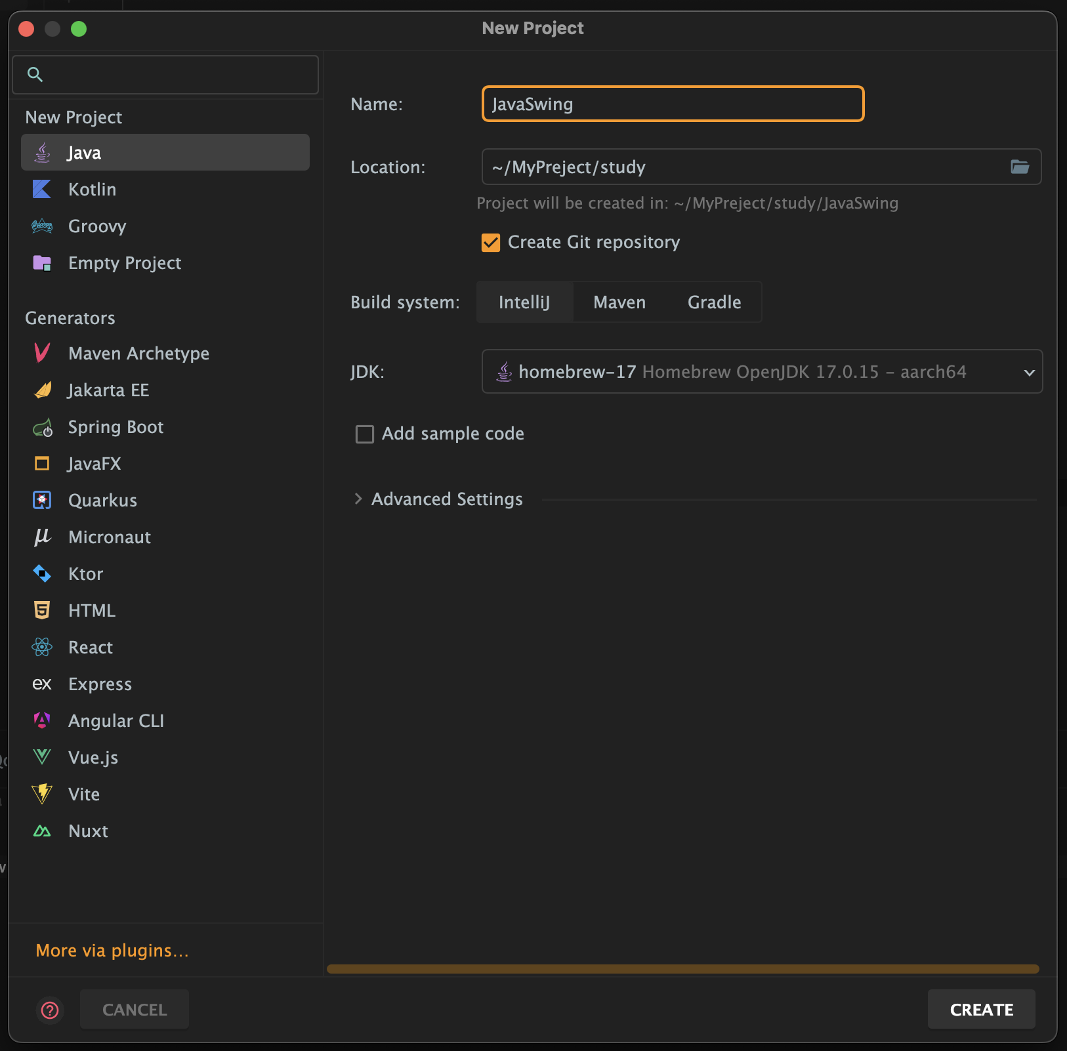Choose Gradle as build system
The image size is (1067, 1051).
[x=714, y=302]
